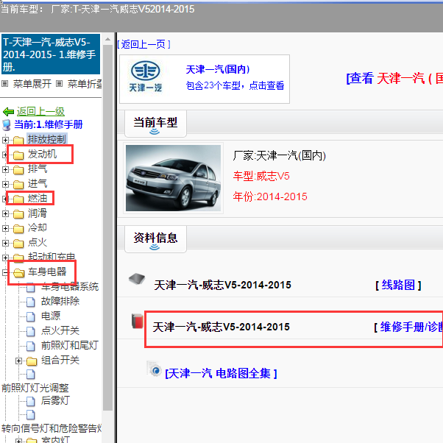Click the current manual computer icon
The width and height of the screenshot is (443, 443).
pos(6,125)
